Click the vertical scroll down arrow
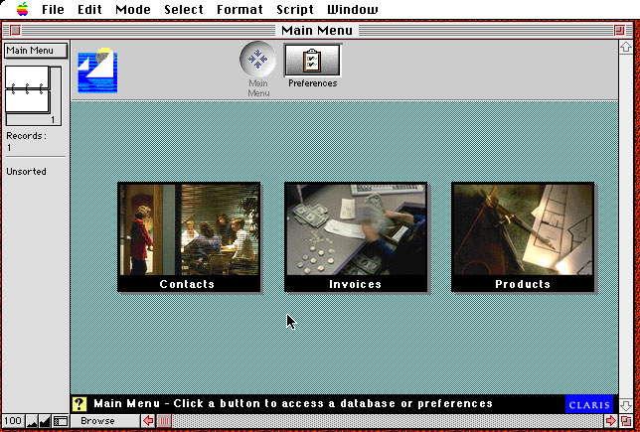 pyautogui.click(x=626, y=405)
